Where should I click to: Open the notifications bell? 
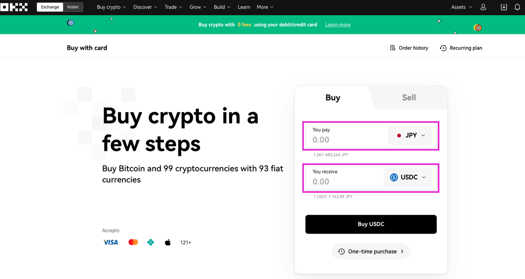(516, 7)
